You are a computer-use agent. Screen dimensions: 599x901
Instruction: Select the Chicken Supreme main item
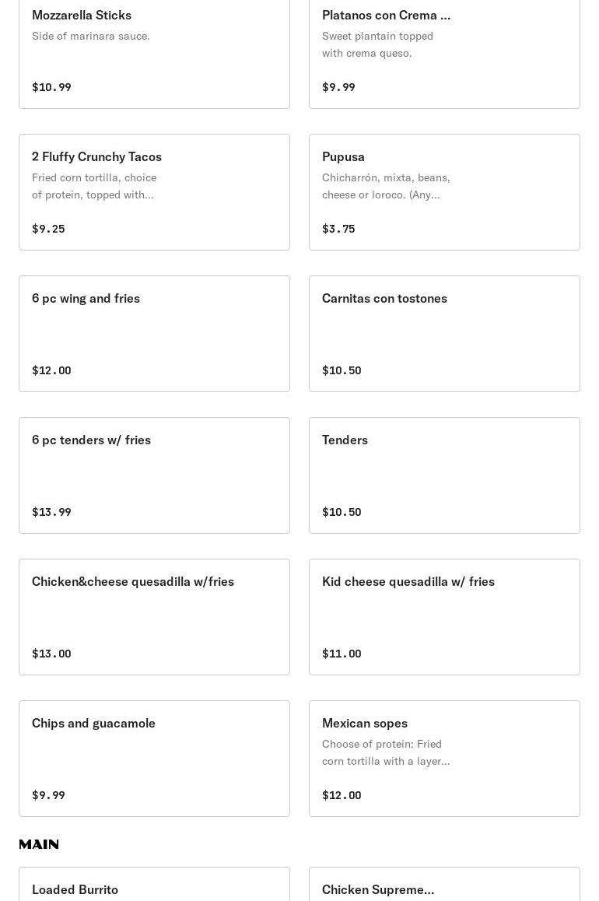[444, 889]
